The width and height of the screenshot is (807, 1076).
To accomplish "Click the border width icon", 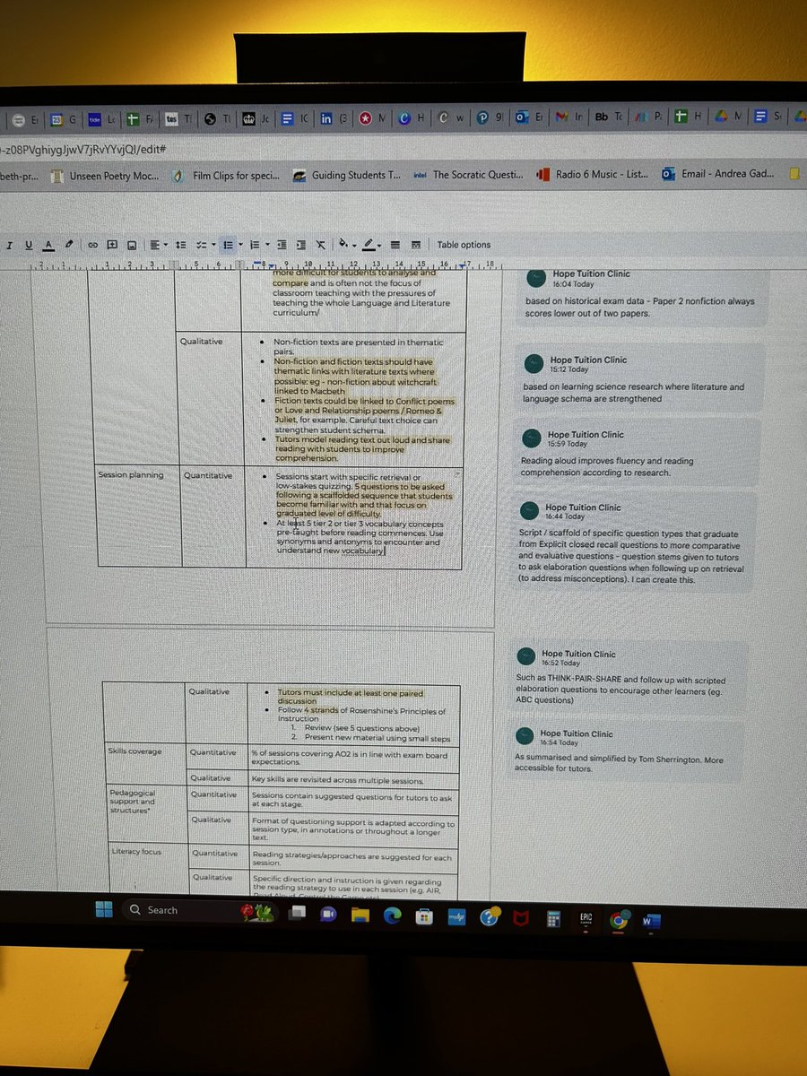I will tap(395, 244).
